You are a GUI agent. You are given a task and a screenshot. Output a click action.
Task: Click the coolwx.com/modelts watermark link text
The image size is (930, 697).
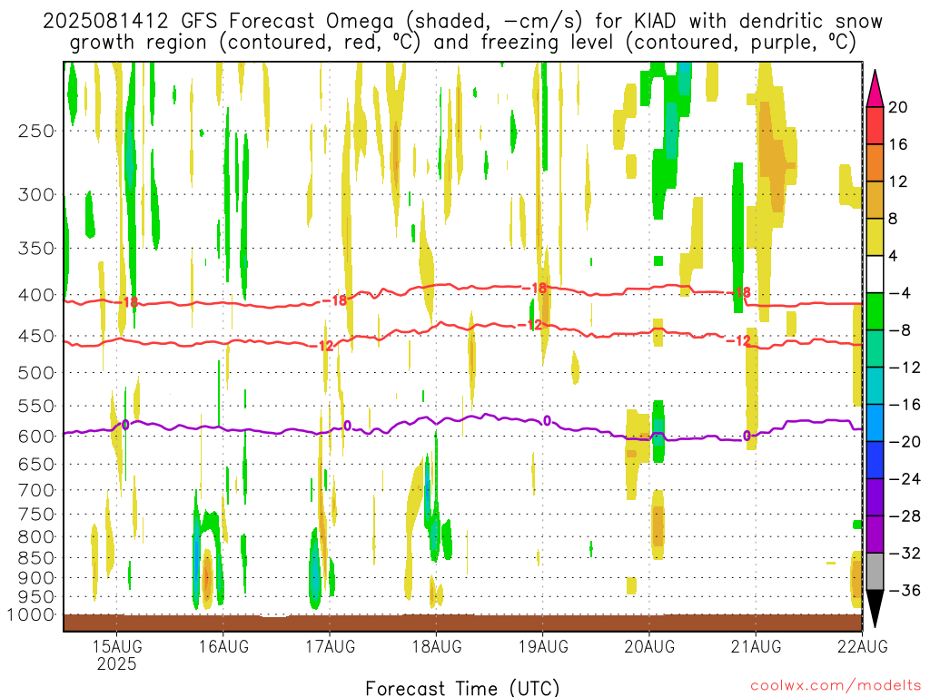pyautogui.click(x=836, y=686)
